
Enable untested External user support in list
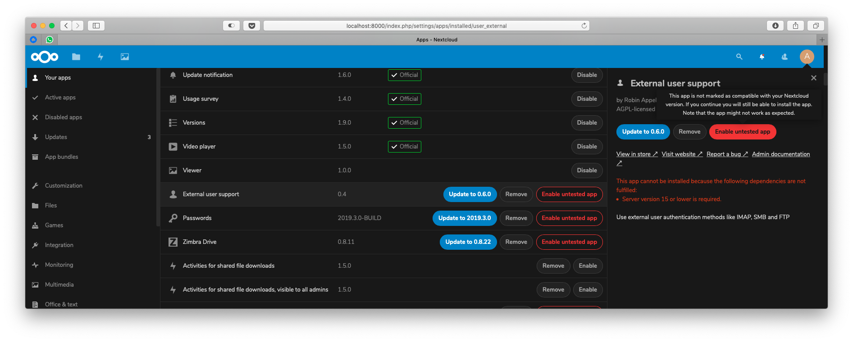[569, 194]
